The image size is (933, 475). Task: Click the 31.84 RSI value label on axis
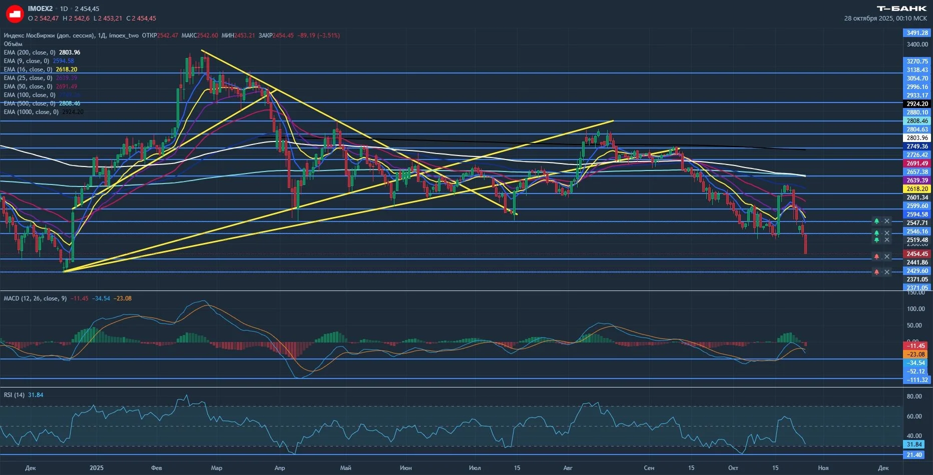click(914, 444)
